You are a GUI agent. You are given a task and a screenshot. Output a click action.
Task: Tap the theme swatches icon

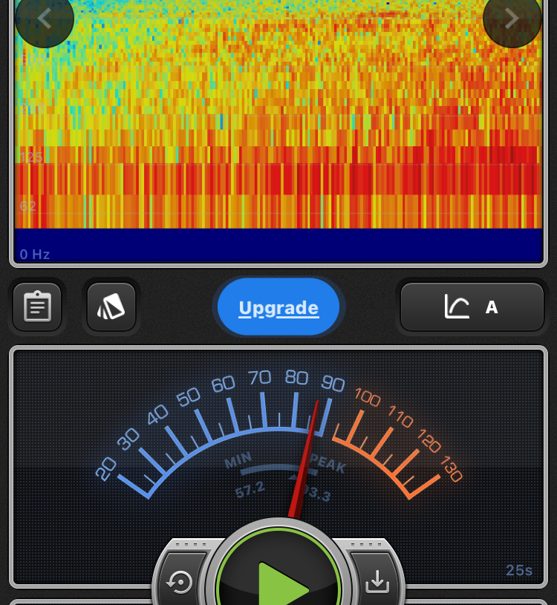click(111, 307)
